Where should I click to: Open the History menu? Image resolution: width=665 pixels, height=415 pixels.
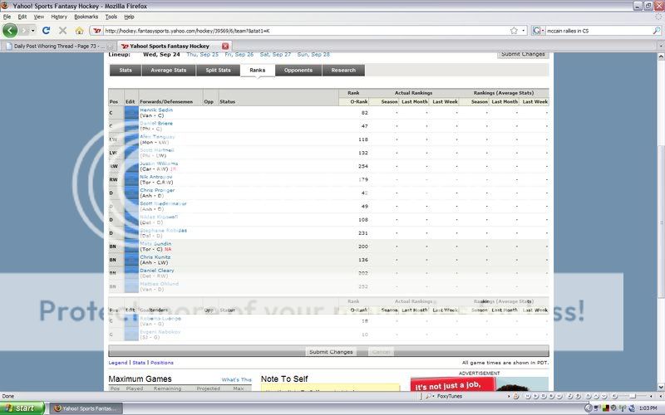pos(59,17)
